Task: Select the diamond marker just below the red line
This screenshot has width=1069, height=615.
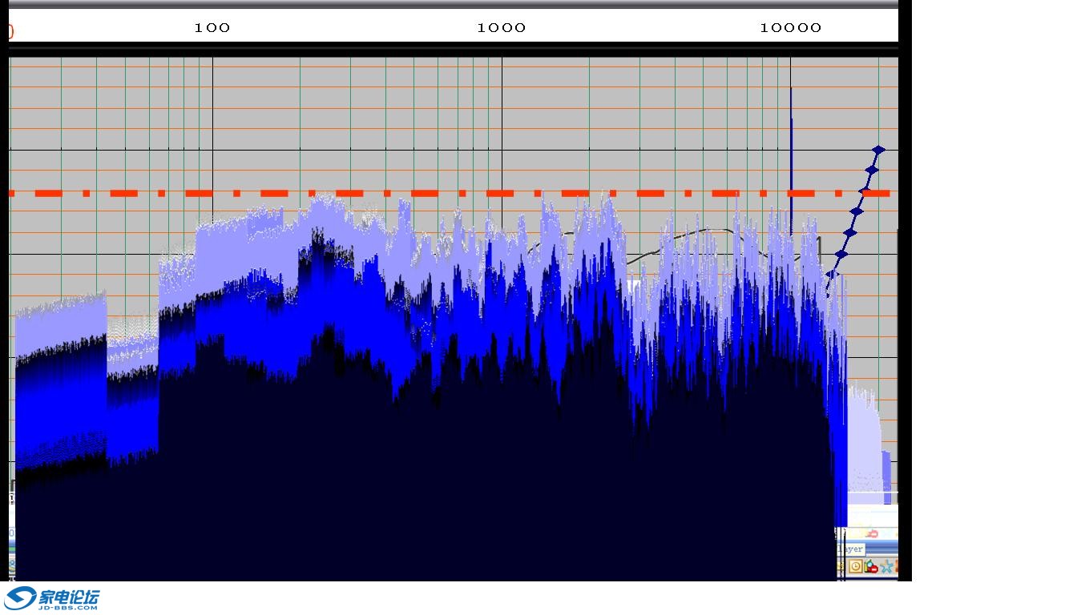Action: click(x=857, y=211)
